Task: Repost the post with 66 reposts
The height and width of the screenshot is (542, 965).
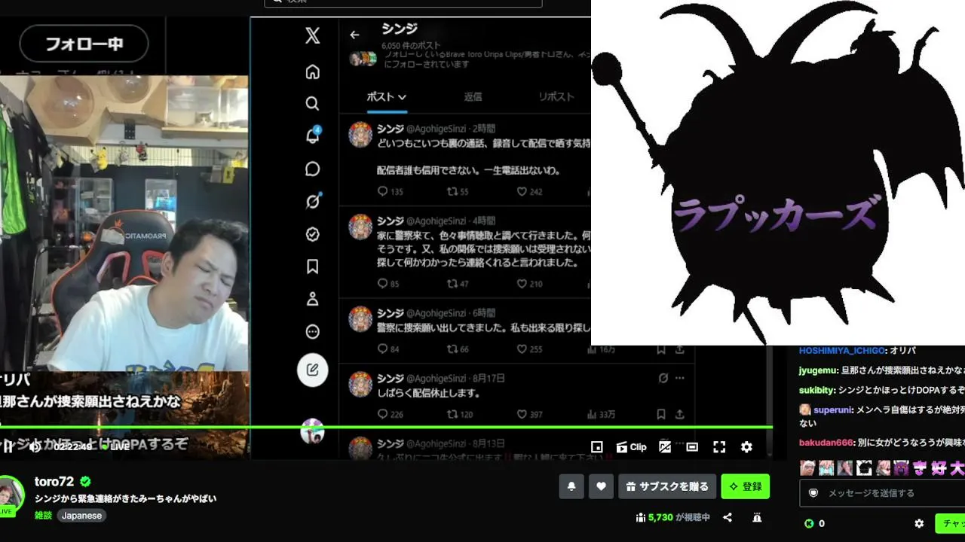Action: 458,349
